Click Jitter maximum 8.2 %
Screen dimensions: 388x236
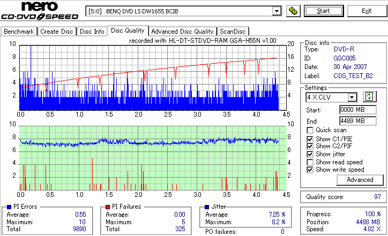tap(279, 222)
